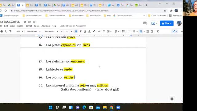Open the Add-ons menu
The height and width of the screenshot is (111, 197).
[46, 26]
